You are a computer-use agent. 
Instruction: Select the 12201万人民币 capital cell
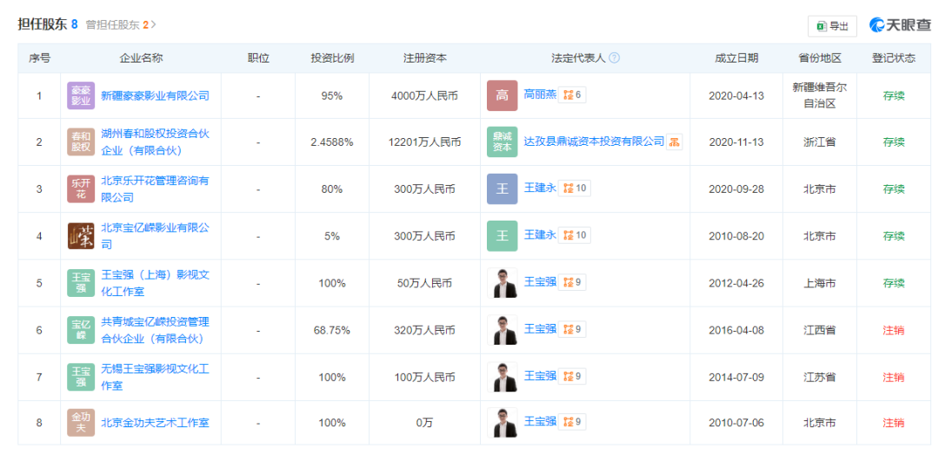pyautogui.click(x=424, y=142)
